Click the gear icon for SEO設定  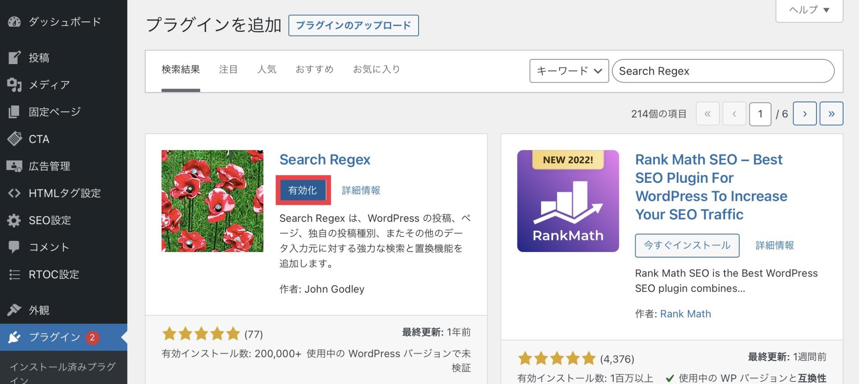[x=14, y=220]
